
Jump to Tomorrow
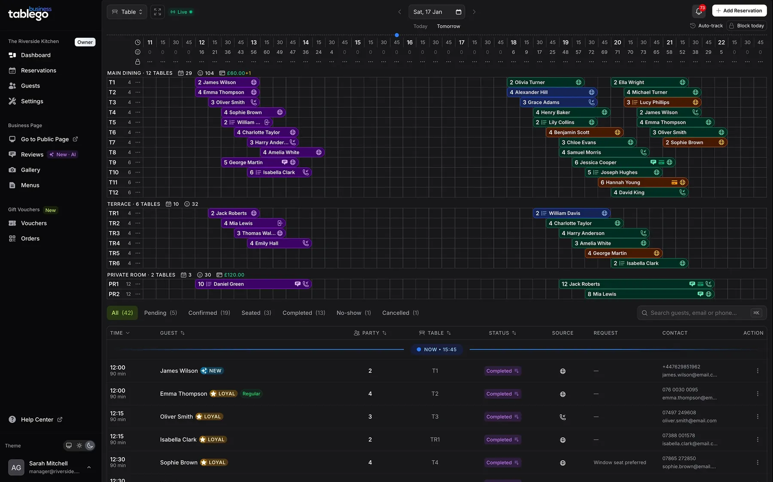448,26
